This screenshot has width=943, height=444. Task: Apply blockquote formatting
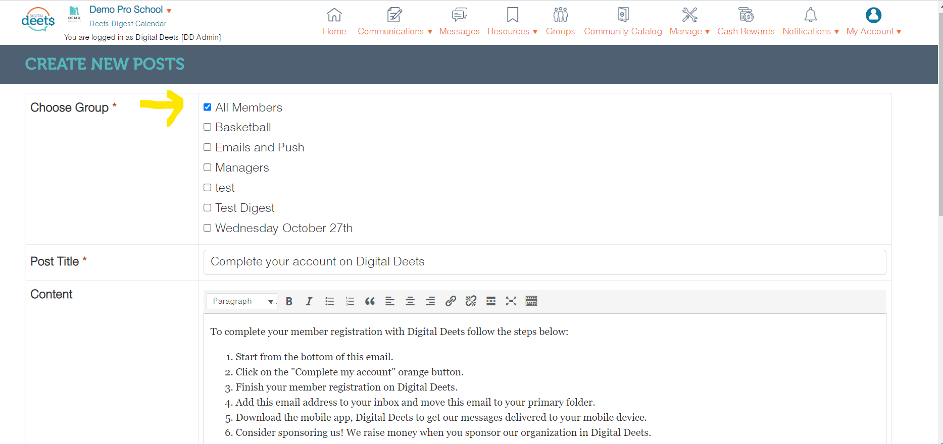pyautogui.click(x=370, y=301)
